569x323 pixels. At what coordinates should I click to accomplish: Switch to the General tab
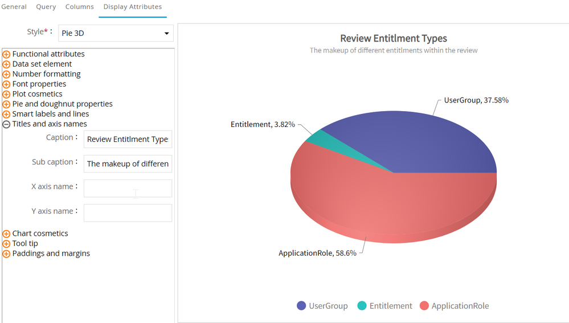(14, 7)
